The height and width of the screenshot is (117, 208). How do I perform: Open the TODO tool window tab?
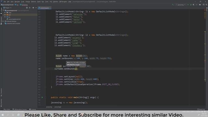click(7, 110)
